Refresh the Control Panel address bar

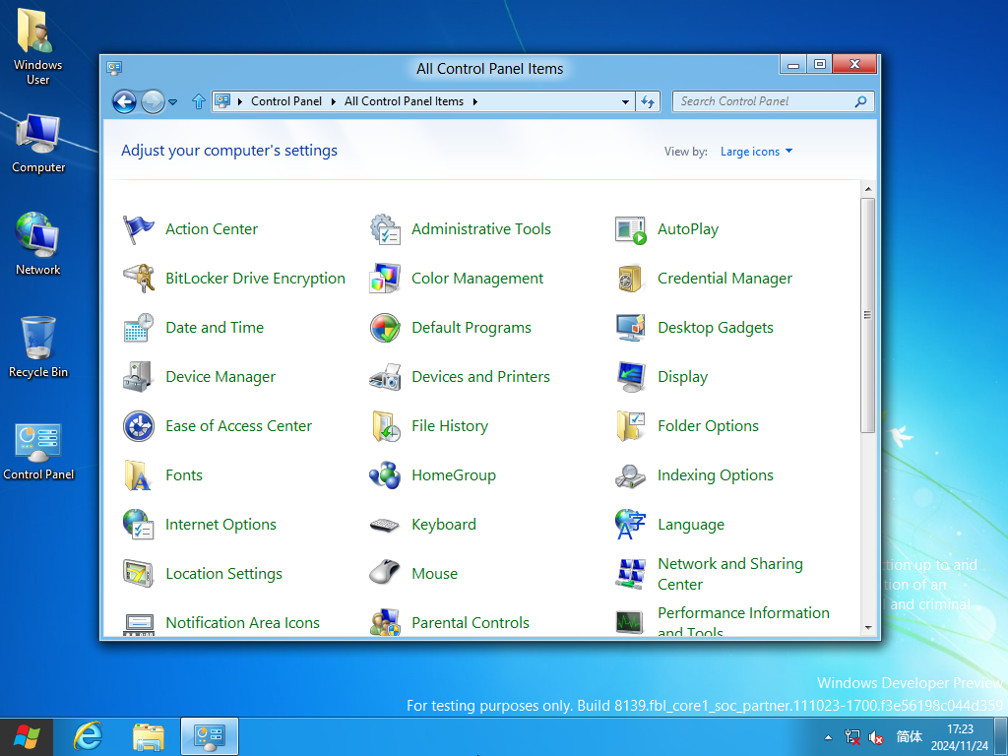tap(648, 101)
